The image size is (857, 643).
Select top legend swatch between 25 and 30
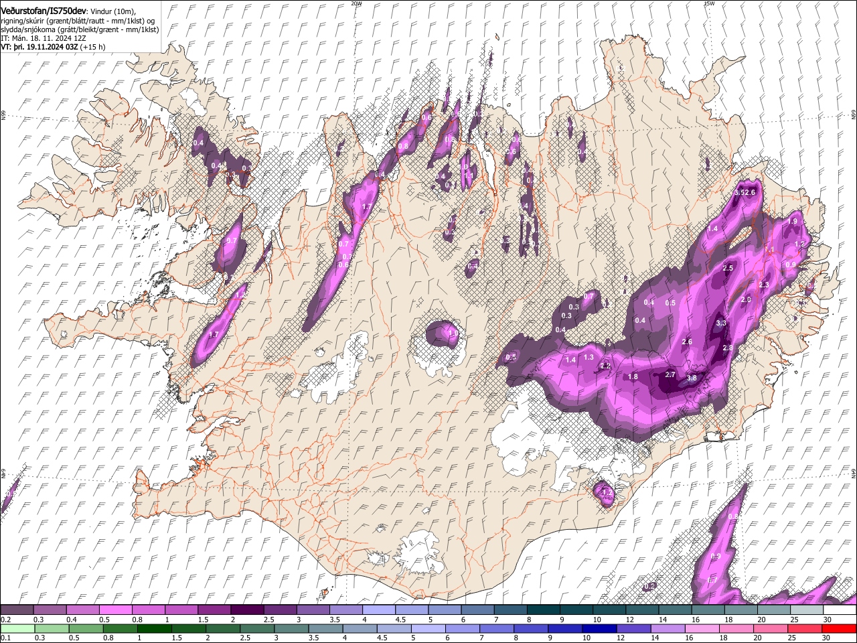coord(807,610)
